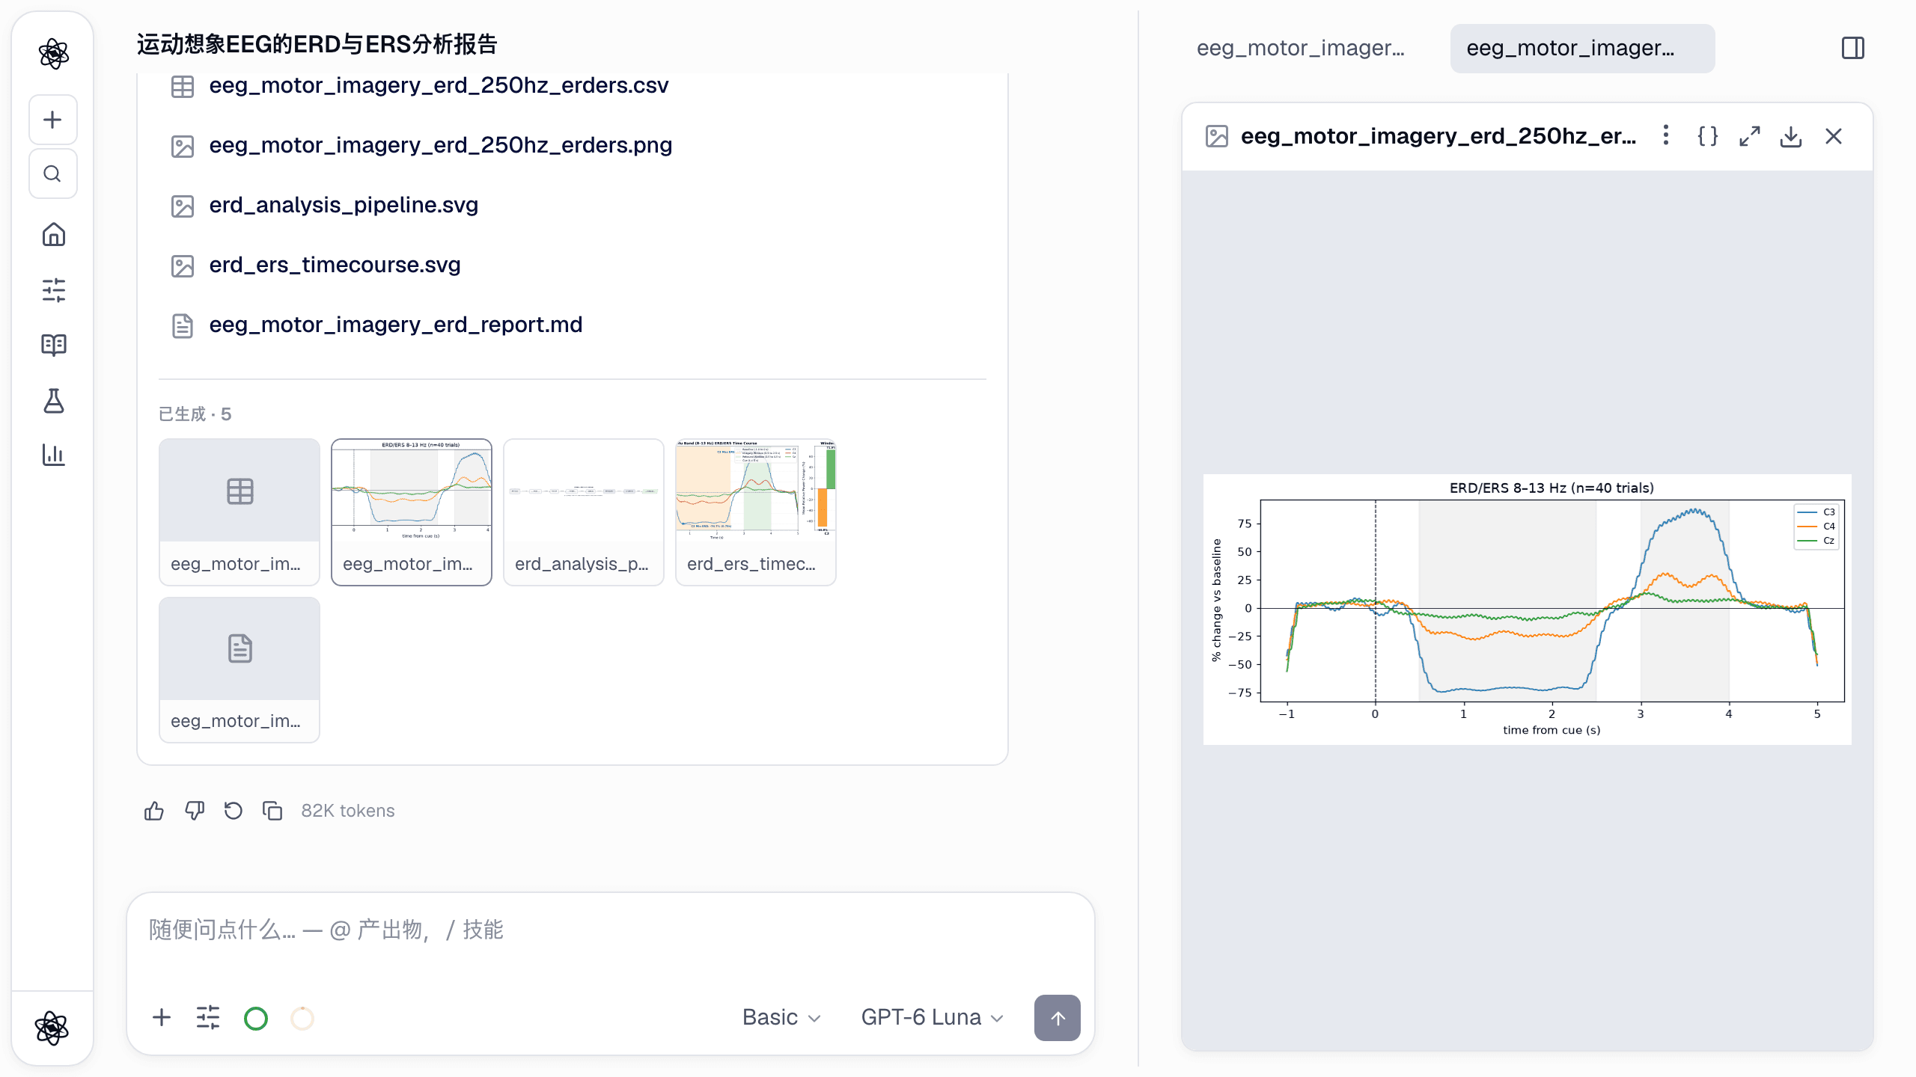Open eeg_motor_imagery_erd_report.md file

pyautogui.click(x=395, y=325)
